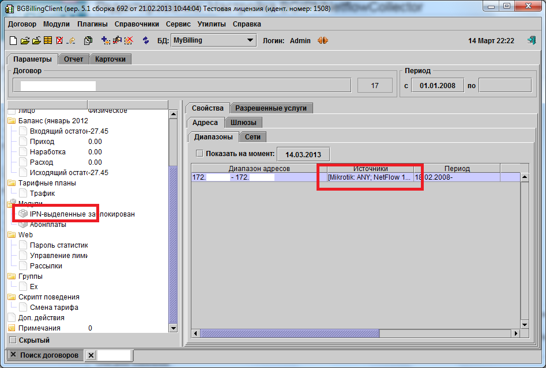Click the Источники column header
The height and width of the screenshot is (368, 546).
point(371,168)
